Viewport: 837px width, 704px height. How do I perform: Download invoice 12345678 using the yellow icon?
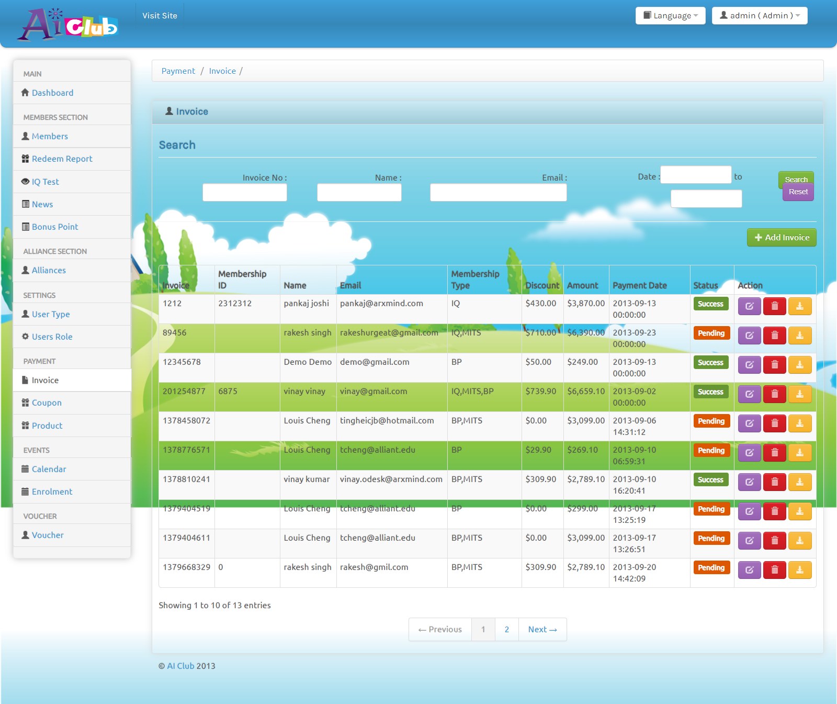tap(800, 365)
